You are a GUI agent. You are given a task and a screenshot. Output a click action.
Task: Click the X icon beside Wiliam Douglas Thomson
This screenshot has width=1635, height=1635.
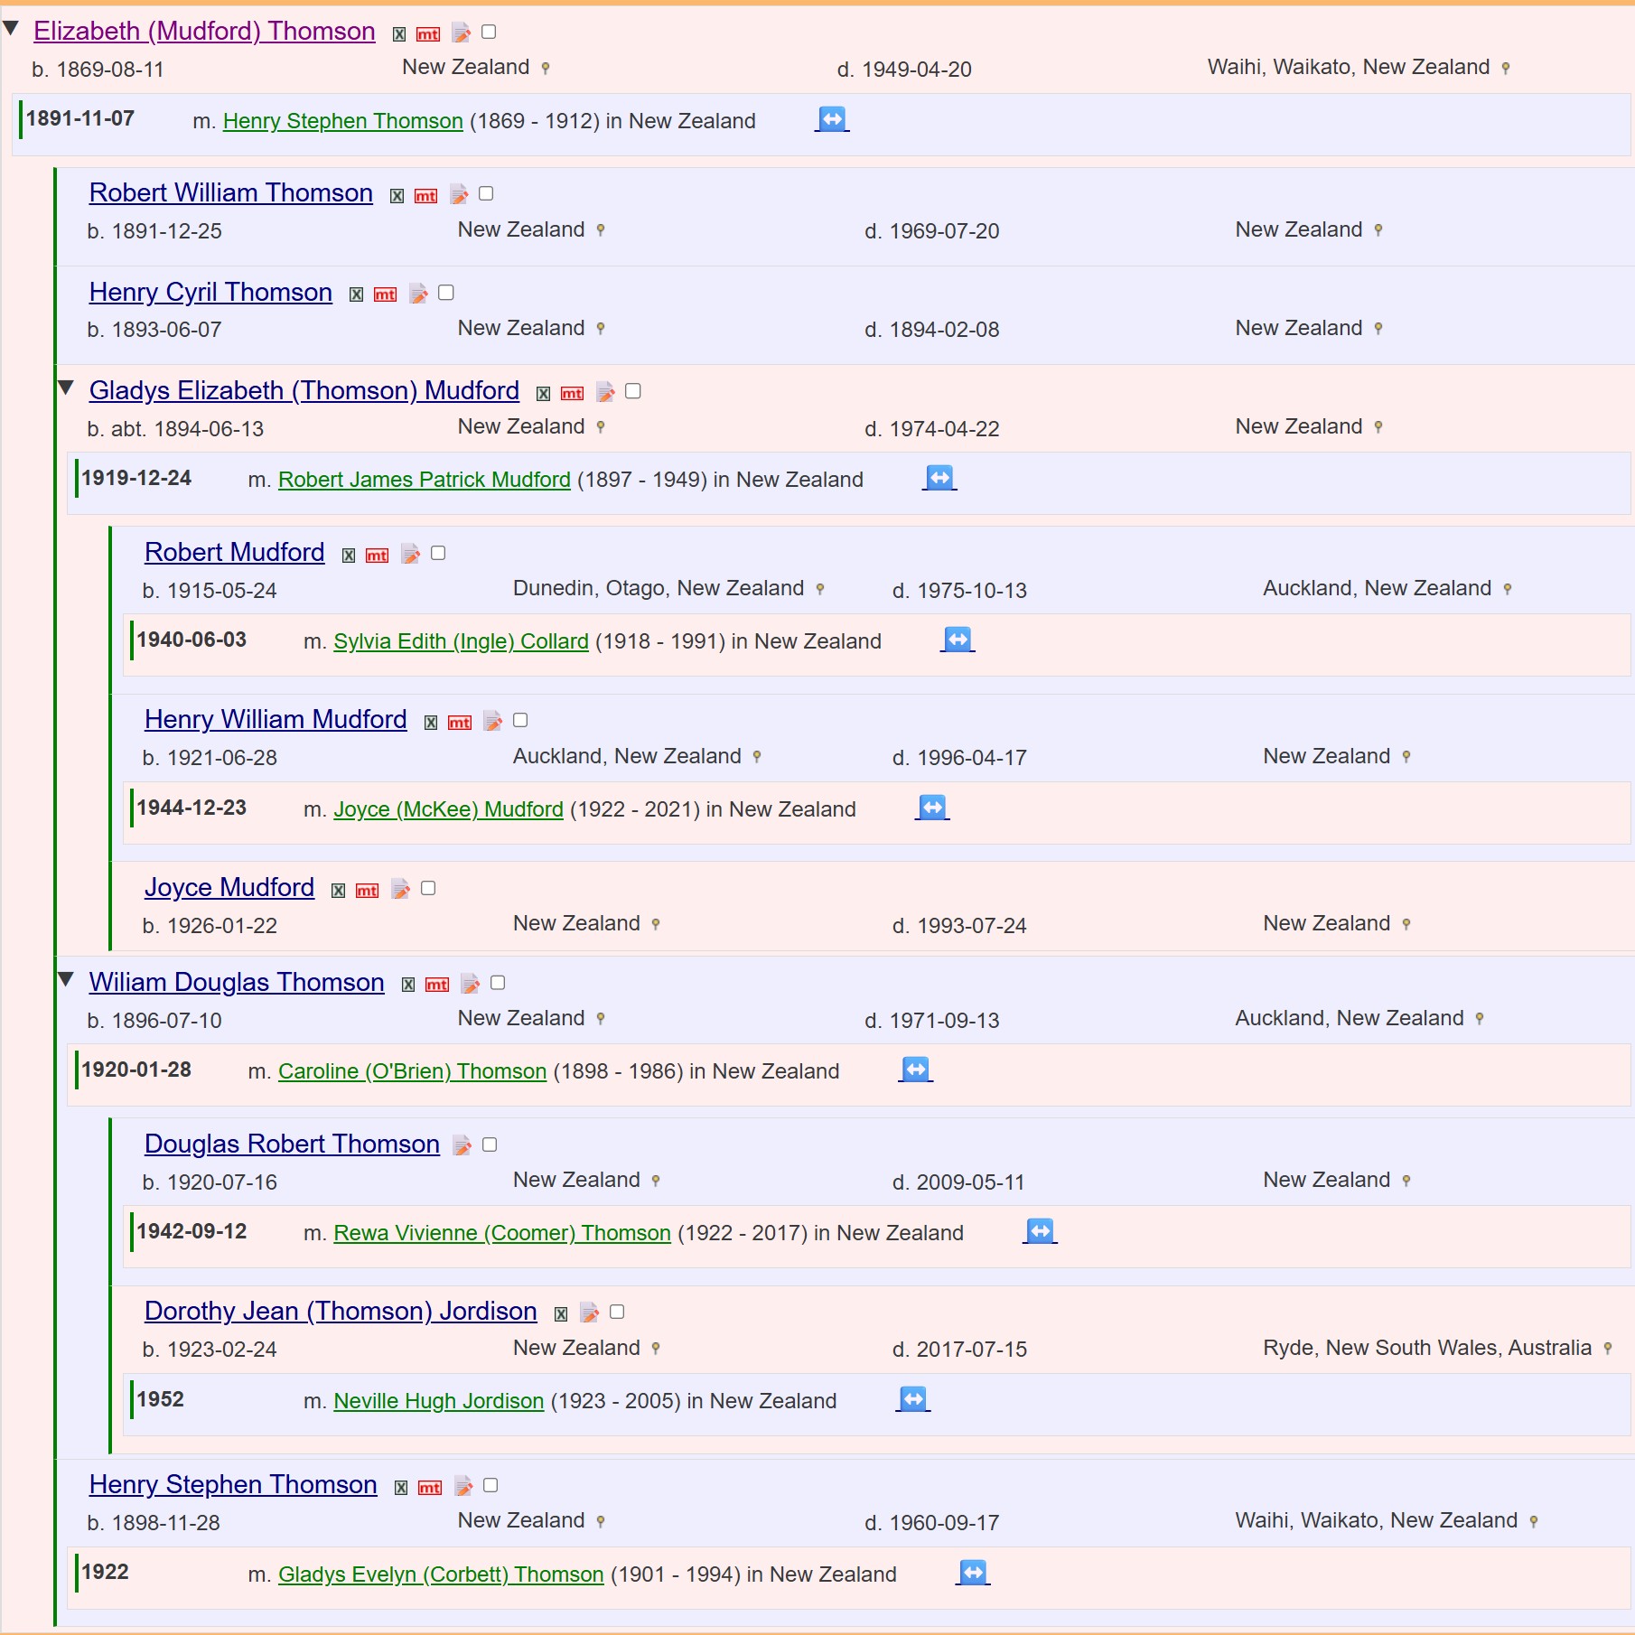[408, 985]
